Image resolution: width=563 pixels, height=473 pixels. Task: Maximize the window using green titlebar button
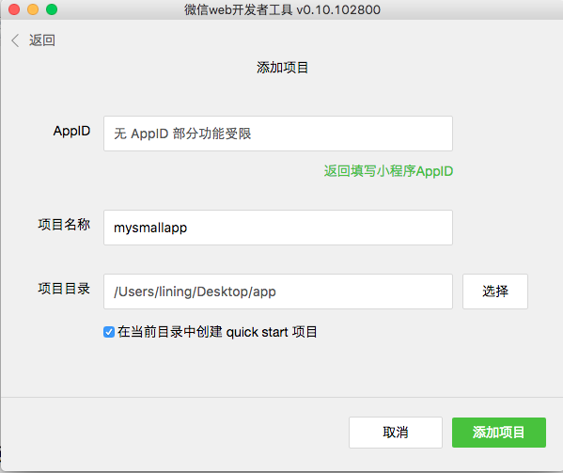tap(52, 9)
